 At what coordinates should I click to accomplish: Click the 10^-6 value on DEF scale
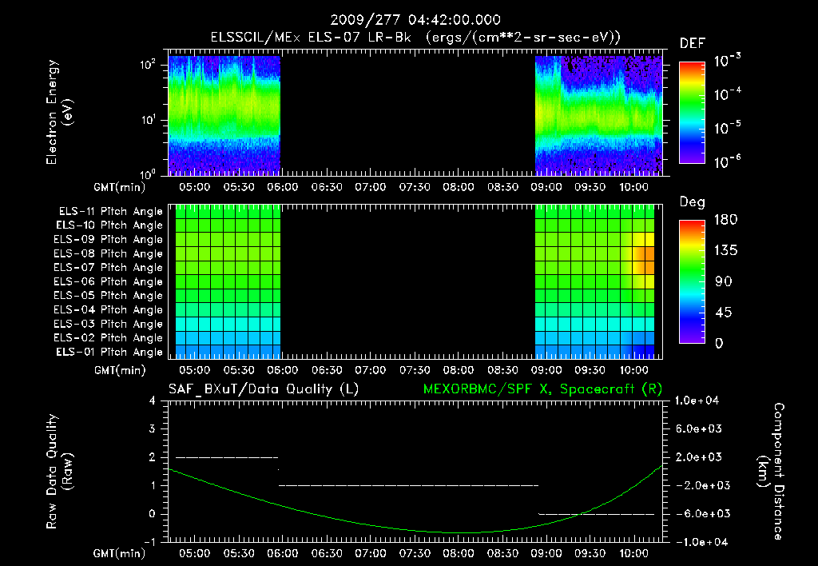(x=727, y=161)
